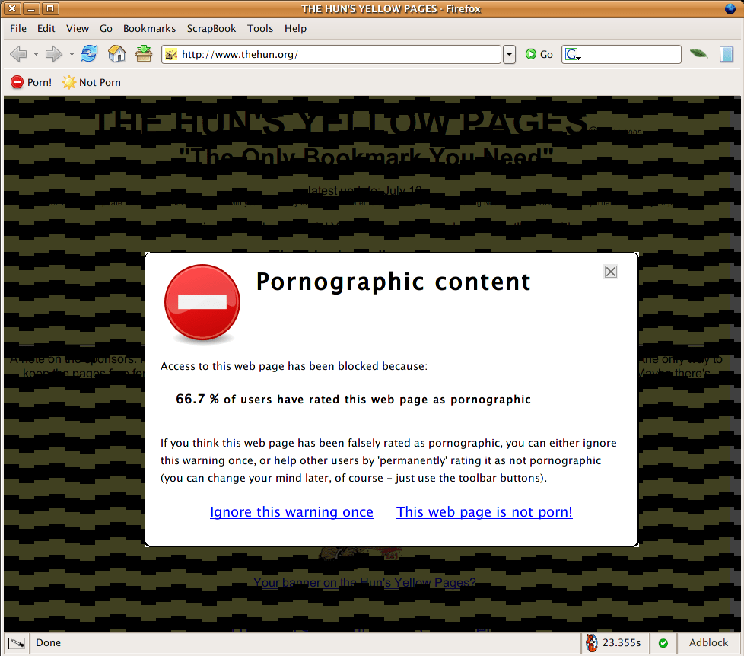Image resolution: width=744 pixels, height=656 pixels.
Task: Open the Bookmarks menu
Action: (x=149, y=28)
